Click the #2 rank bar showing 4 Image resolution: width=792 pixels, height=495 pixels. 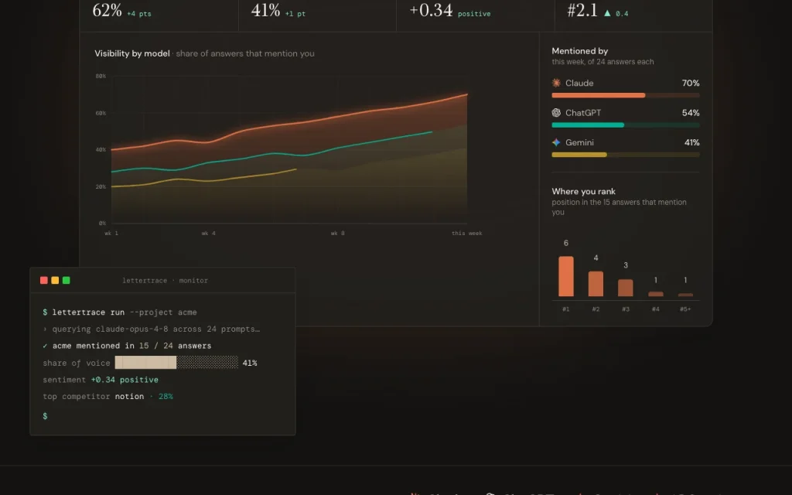coord(596,284)
